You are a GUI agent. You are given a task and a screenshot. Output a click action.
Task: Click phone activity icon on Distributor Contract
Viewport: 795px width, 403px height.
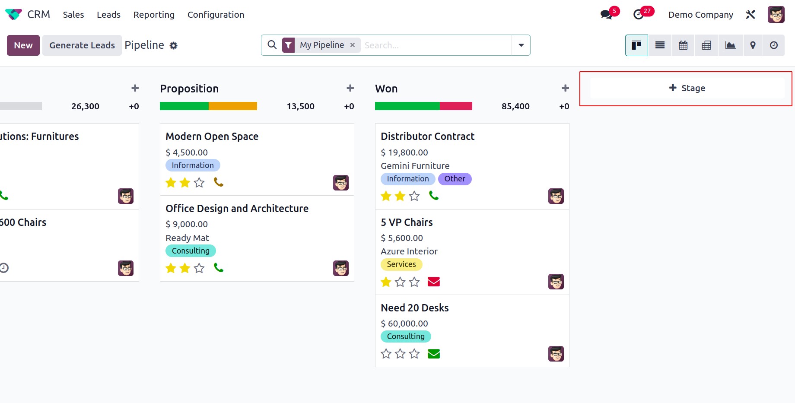pos(434,196)
